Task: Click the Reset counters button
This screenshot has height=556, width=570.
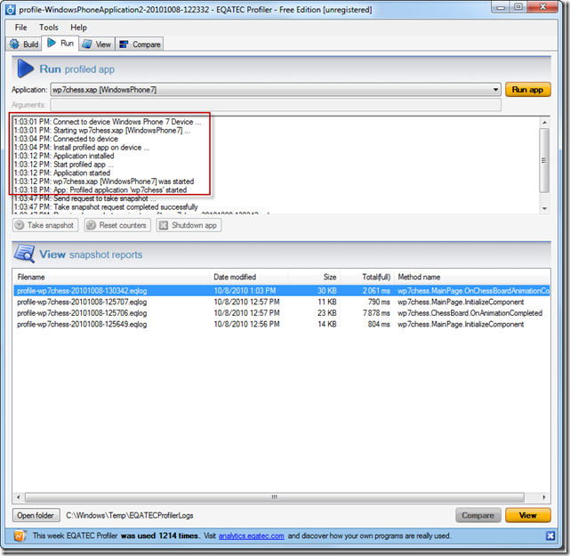Action: coord(117,225)
